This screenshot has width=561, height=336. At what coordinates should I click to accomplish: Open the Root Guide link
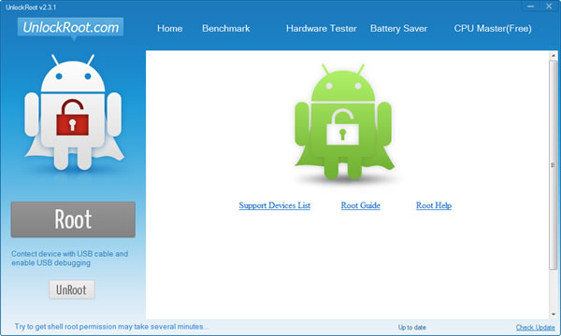coord(360,205)
